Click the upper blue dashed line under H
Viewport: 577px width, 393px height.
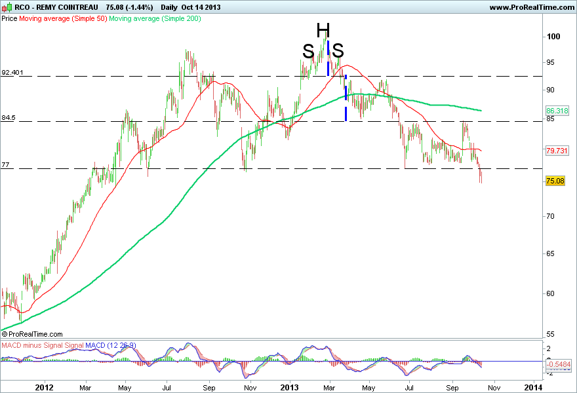pos(328,58)
